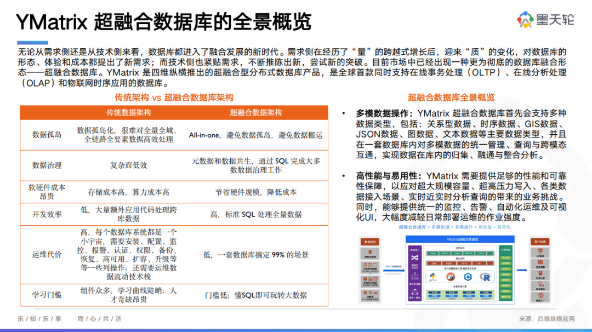Click the cube cluster icon in purple column
Image resolution: width=592 pixels, height=332 pixels.
point(414,293)
